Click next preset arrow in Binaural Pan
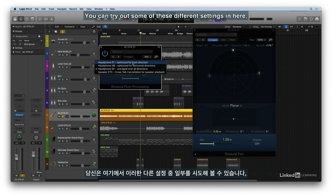The height and width of the screenshot is (196, 332). pos(203,40)
